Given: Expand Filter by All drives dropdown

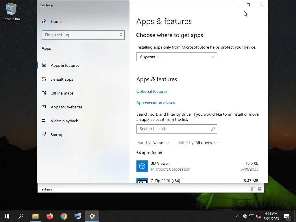Looking at the screenshot, I should (198, 143).
